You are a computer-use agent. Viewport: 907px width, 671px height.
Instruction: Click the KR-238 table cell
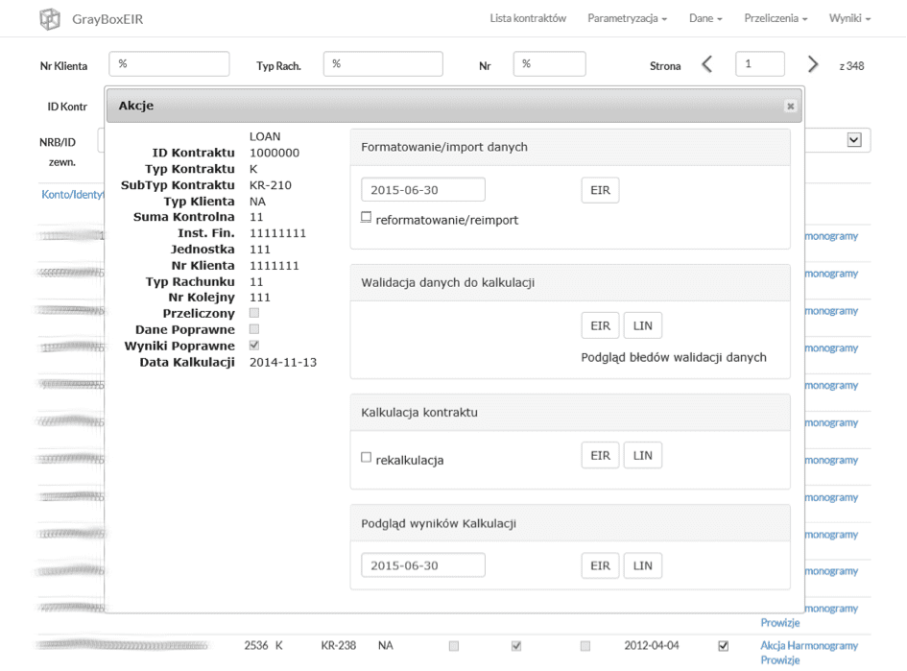339,645
